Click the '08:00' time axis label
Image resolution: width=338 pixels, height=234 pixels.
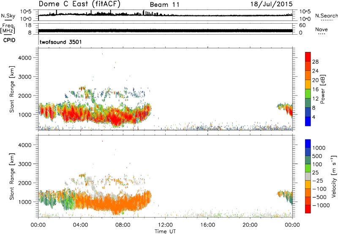(123, 225)
